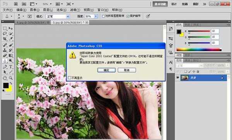Open the 强度 50% slider arrow
This screenshot has width=232, height=140.
96,16
